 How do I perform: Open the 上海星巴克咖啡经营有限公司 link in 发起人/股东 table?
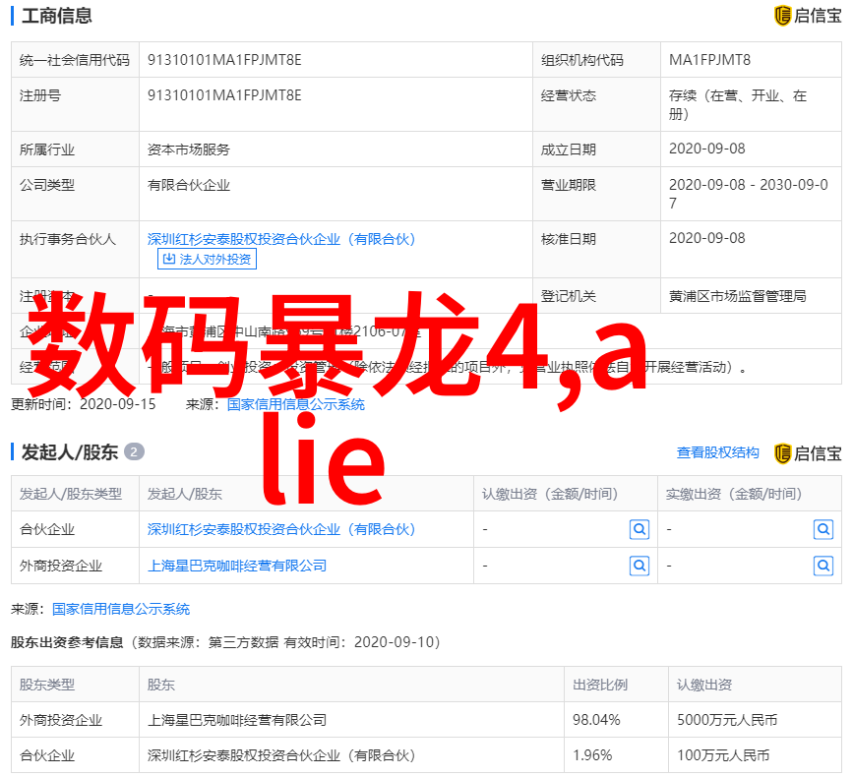pos(237,567)
